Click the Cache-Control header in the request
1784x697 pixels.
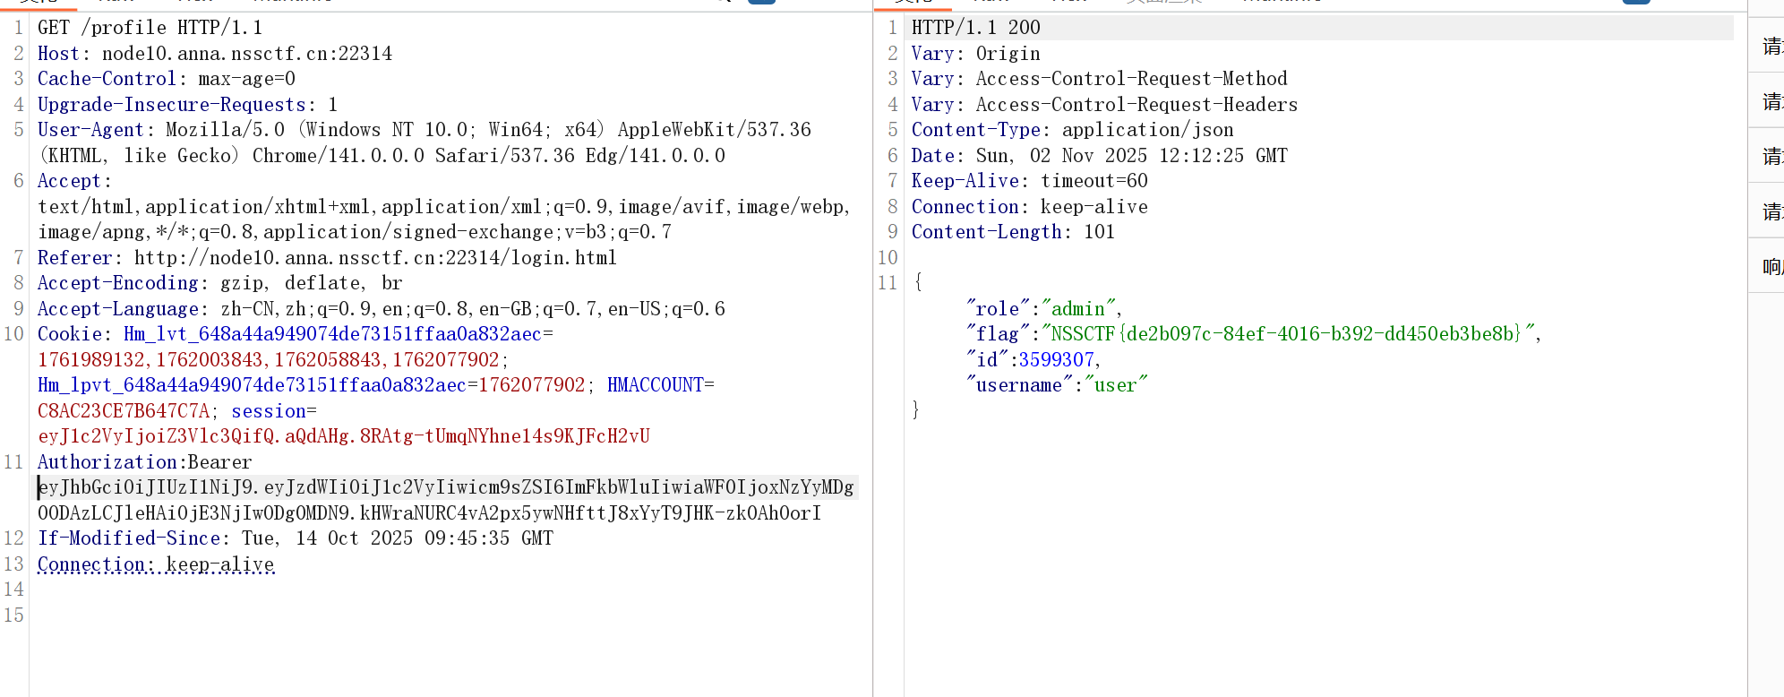point(107,79)
